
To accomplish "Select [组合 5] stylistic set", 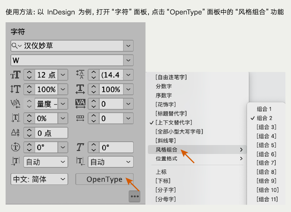I will (x=266, y=145).
